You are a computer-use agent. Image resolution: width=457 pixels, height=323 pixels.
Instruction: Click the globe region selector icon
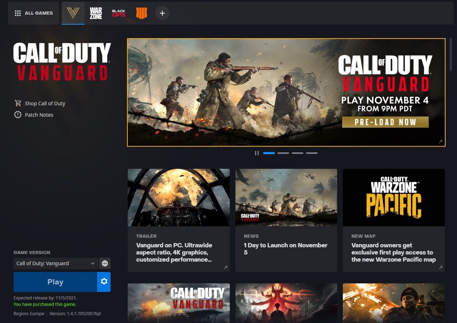point(105,263)
